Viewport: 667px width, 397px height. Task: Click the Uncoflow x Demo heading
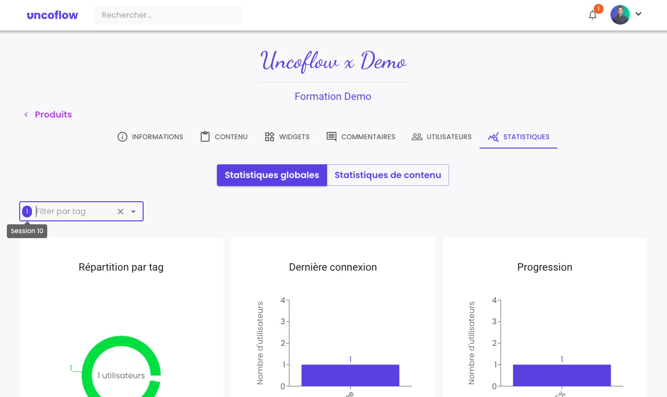(x=333, y=61)
